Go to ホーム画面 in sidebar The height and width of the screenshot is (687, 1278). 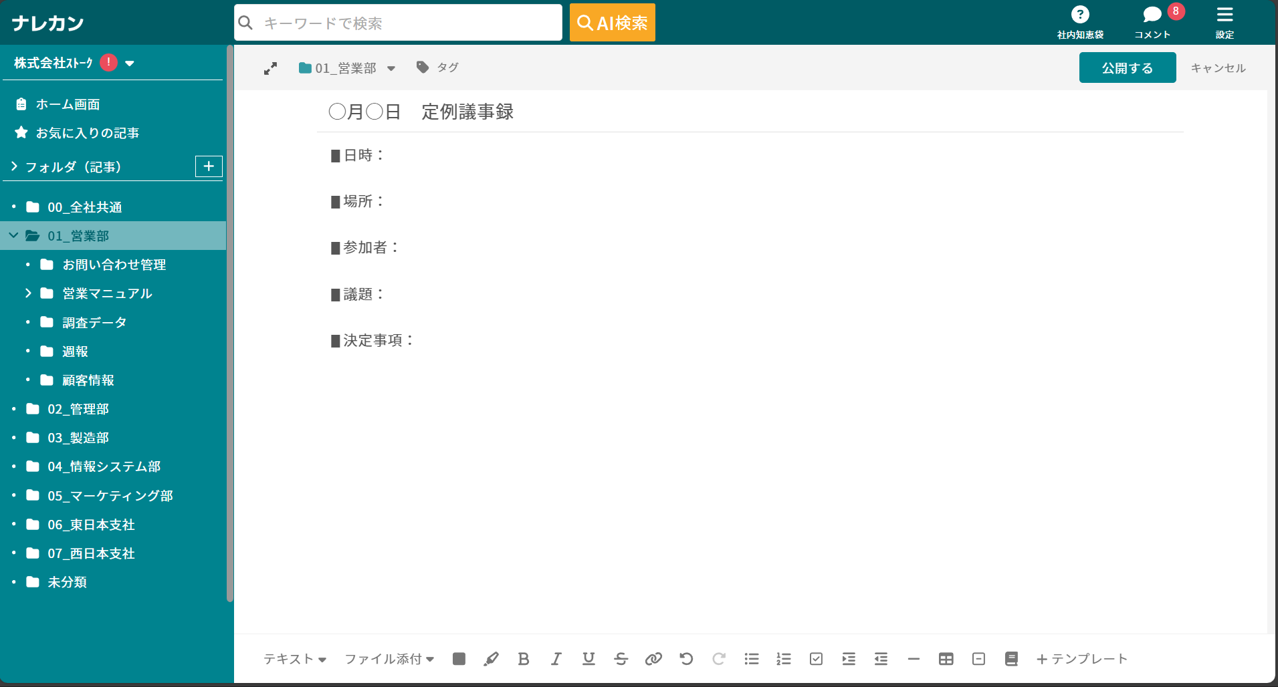(68, 104)
